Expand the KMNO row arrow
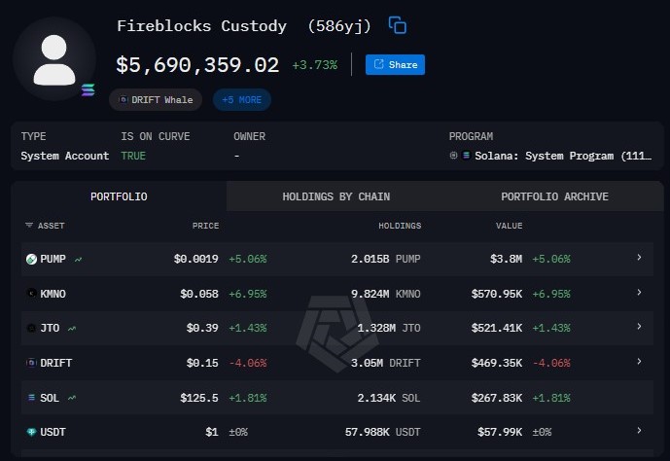 pyautogui.click(x=639, y=293)
